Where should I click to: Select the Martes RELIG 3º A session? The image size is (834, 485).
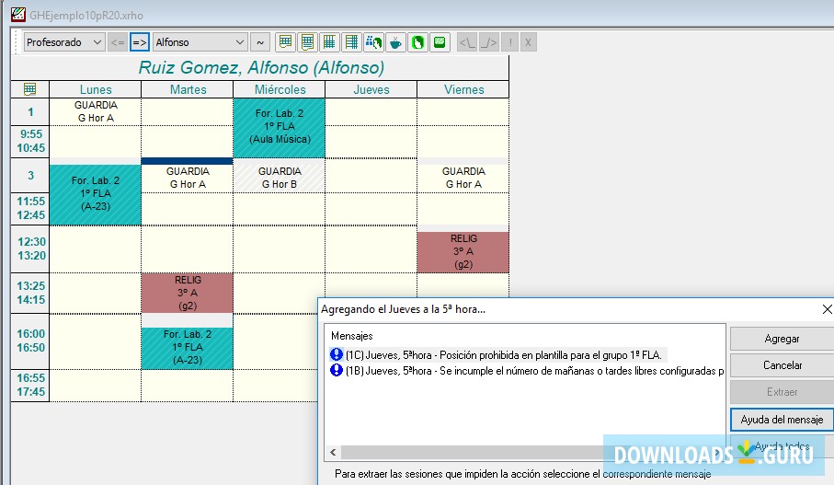click(188, 293)
